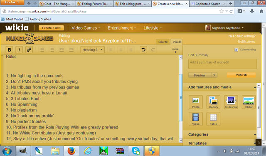This screenshot has height=156, width=266.
Task: Launch Internet Explorer from taskbar
Action: (88, 151)
